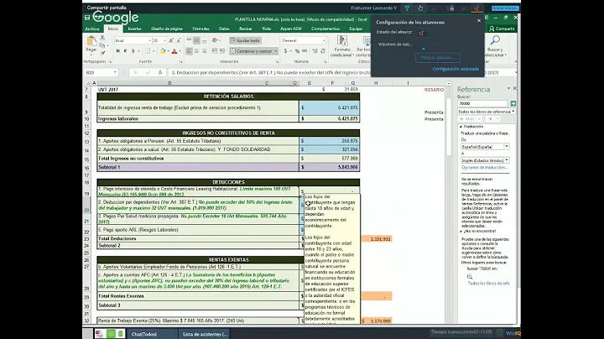Switch to Diseño de página tab
The height and width of the screenshot is (339, 604).
coord(167,29)
